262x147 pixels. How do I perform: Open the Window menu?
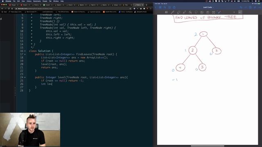[x=56, y=1]
